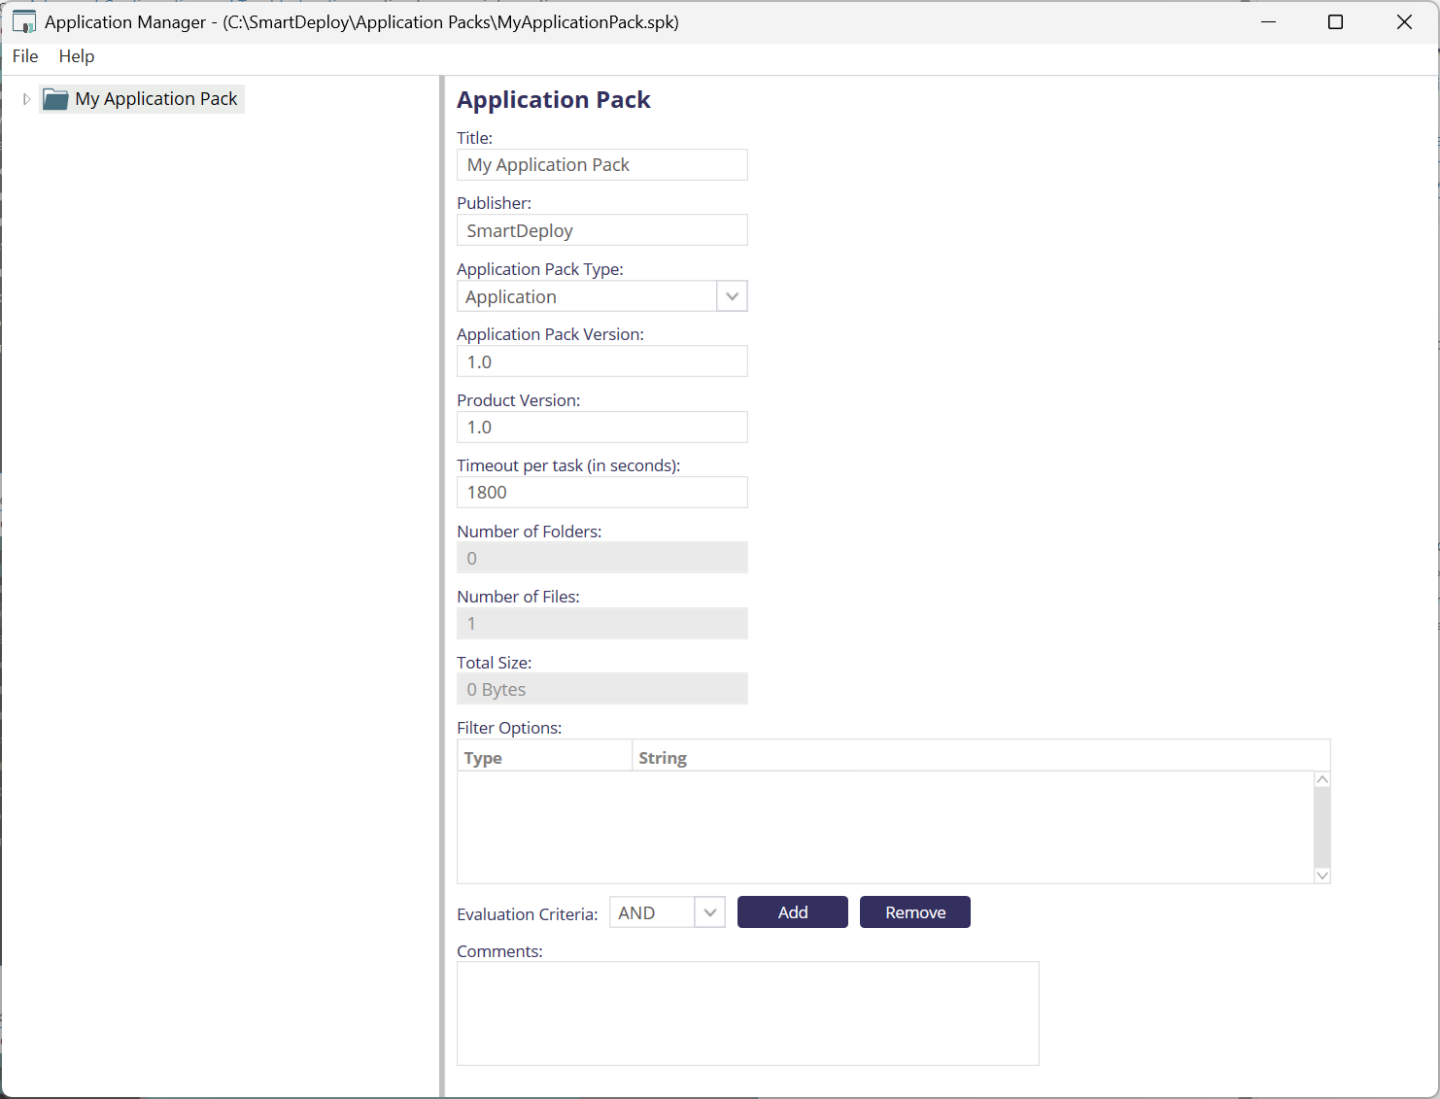Open the Help menu

pos(77,56)
